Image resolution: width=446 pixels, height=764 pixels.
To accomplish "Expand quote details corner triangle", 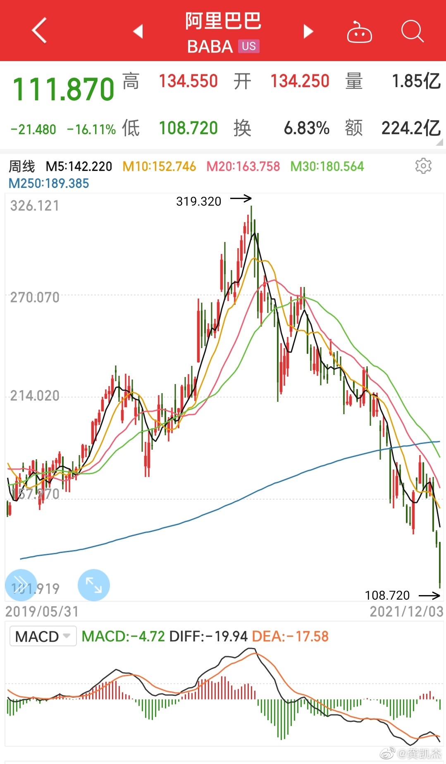I will pos(440,142).
